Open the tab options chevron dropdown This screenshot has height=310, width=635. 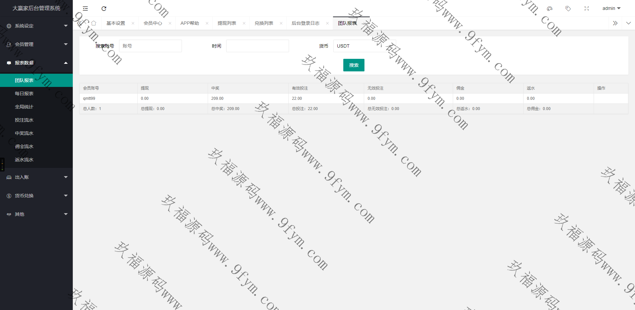point(628,23)
